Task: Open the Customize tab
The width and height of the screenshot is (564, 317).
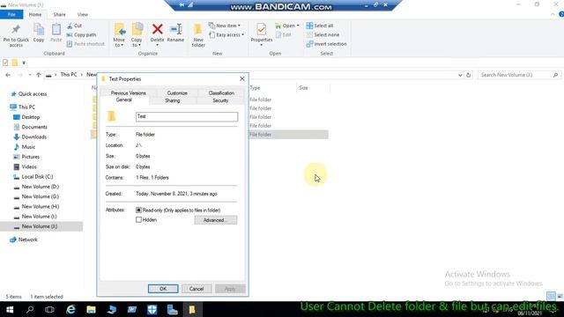Action: click(177, 93)
